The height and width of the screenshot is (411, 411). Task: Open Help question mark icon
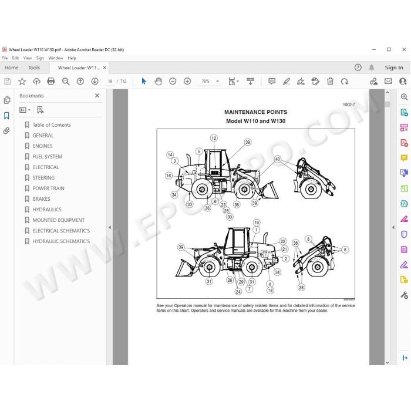click(x=358, y=68)
